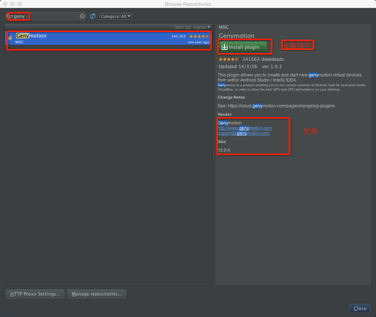Click Install plugin button
Image resolution: width=376 pixels, height=317 pixels.
pos(243,47)
